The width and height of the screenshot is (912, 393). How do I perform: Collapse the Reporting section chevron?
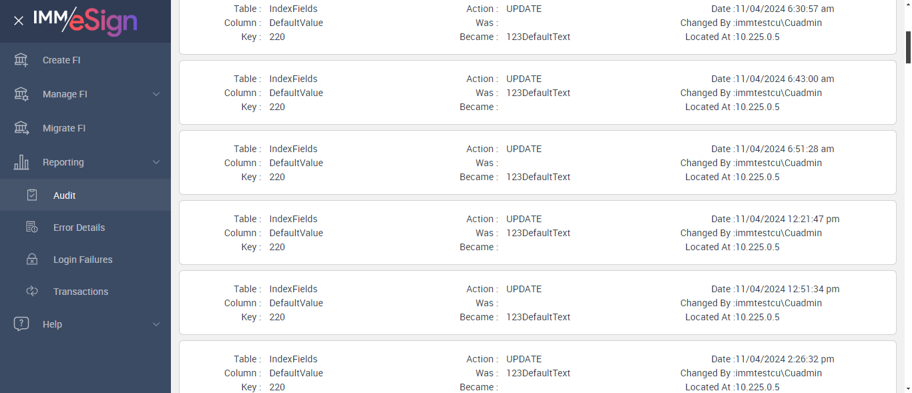pos(156,162)
